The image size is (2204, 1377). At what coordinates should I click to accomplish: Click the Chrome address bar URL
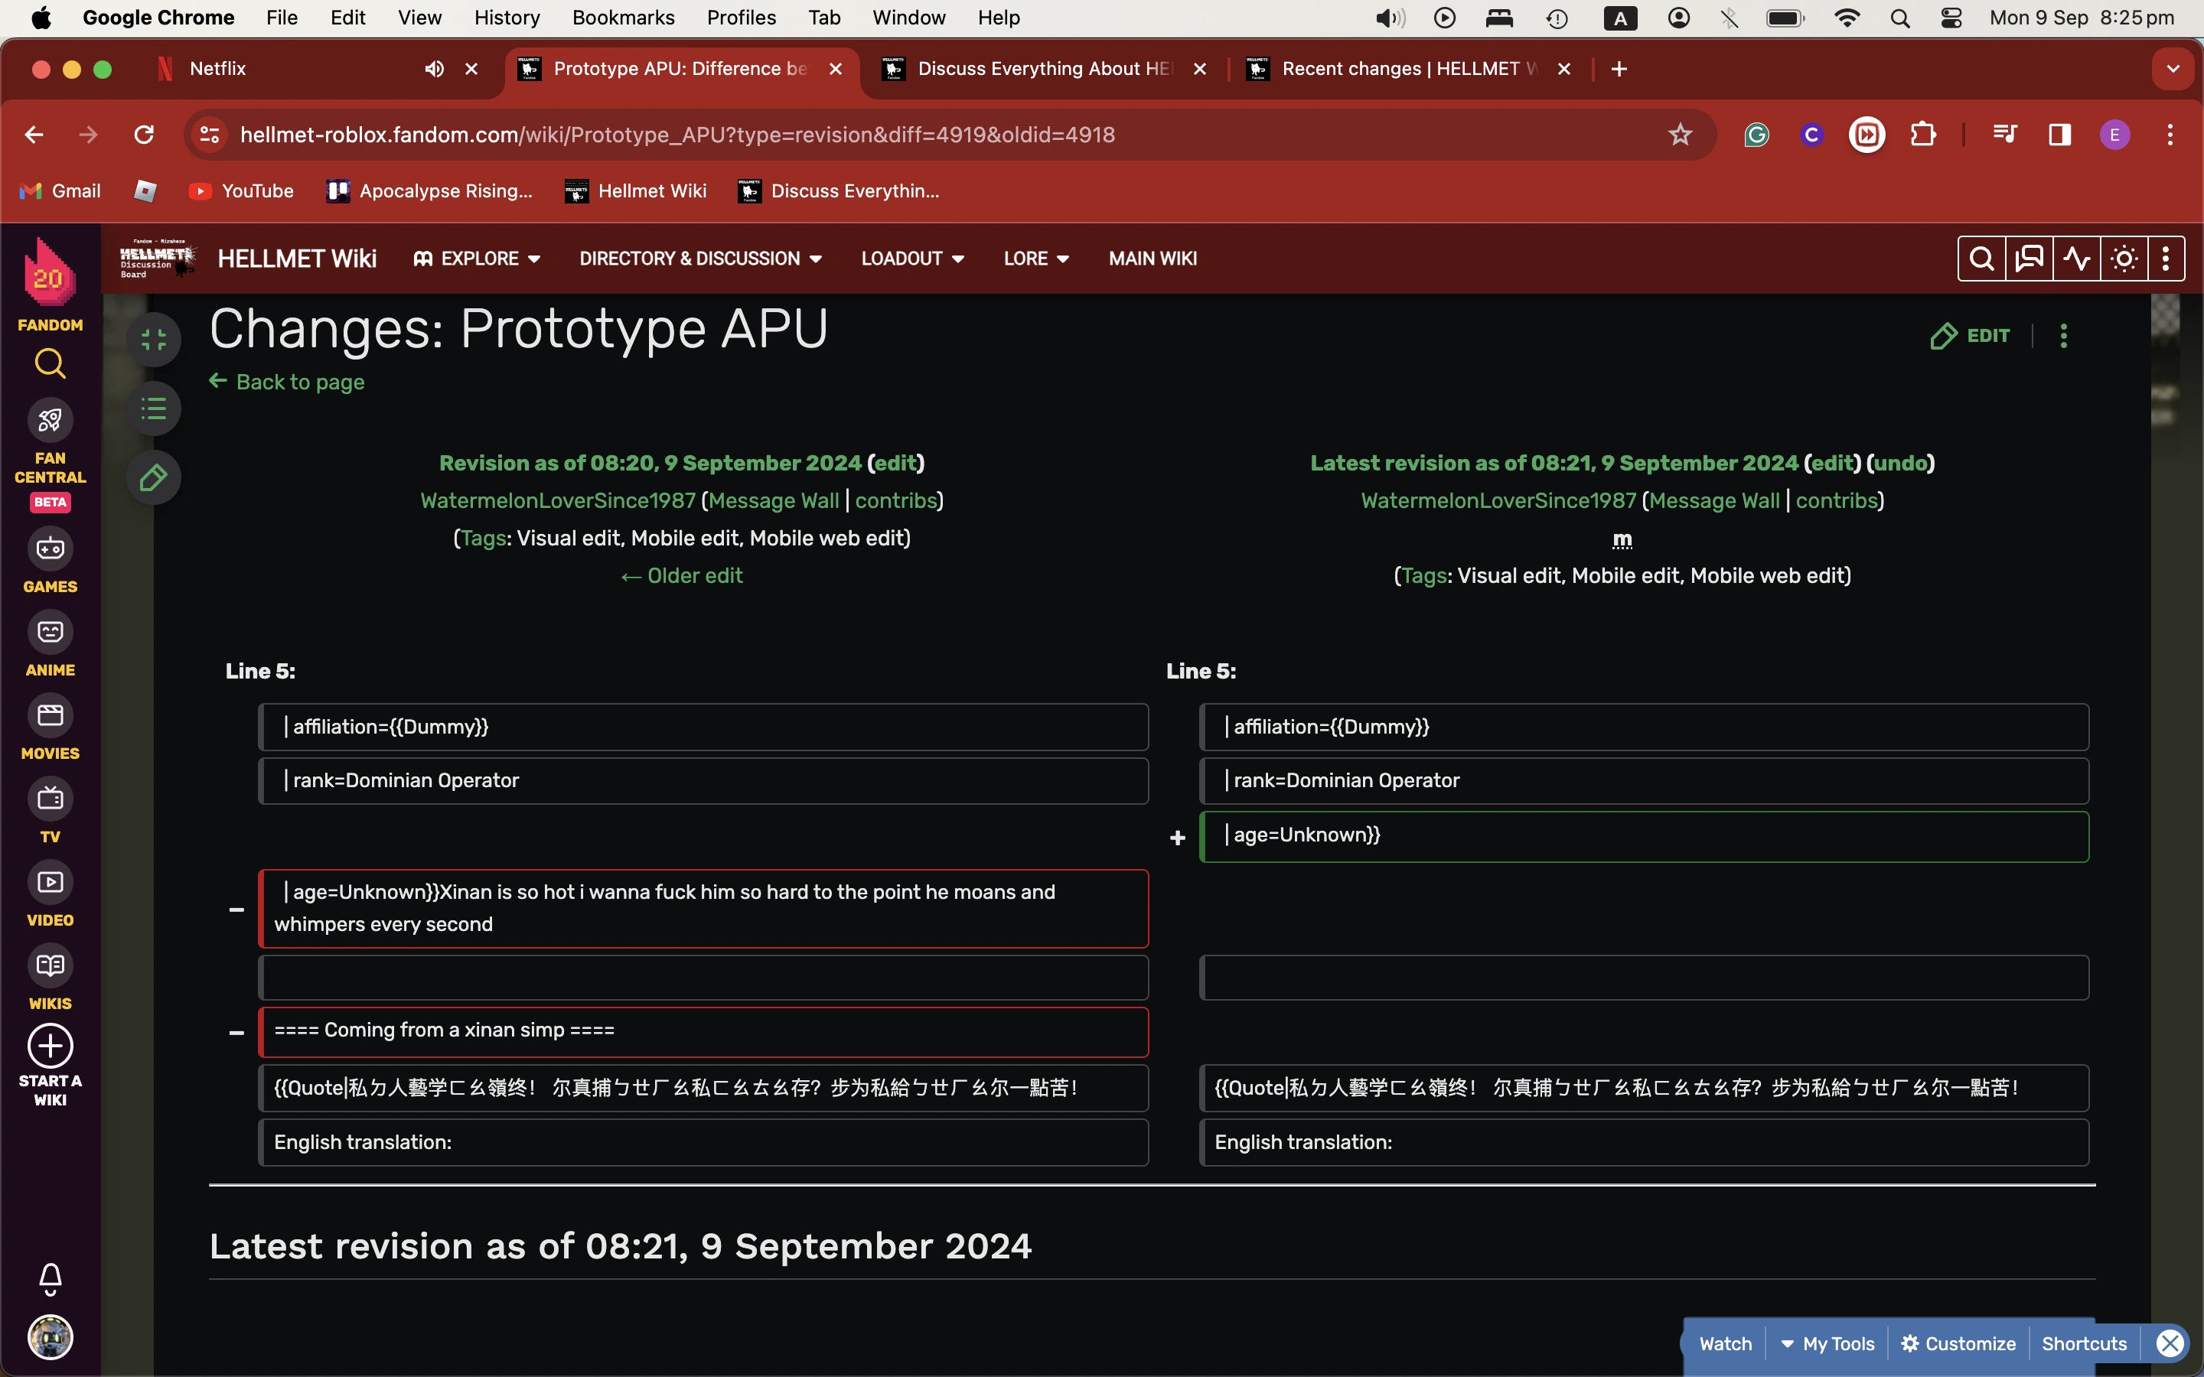click(x=677, y=135)
